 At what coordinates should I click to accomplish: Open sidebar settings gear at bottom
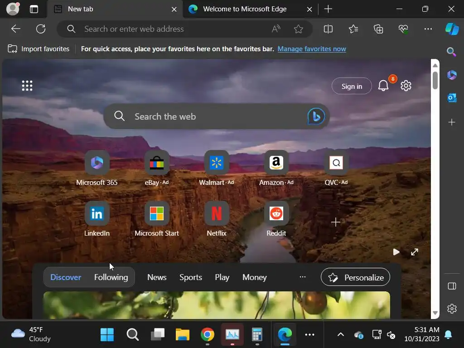click(452, 309)
